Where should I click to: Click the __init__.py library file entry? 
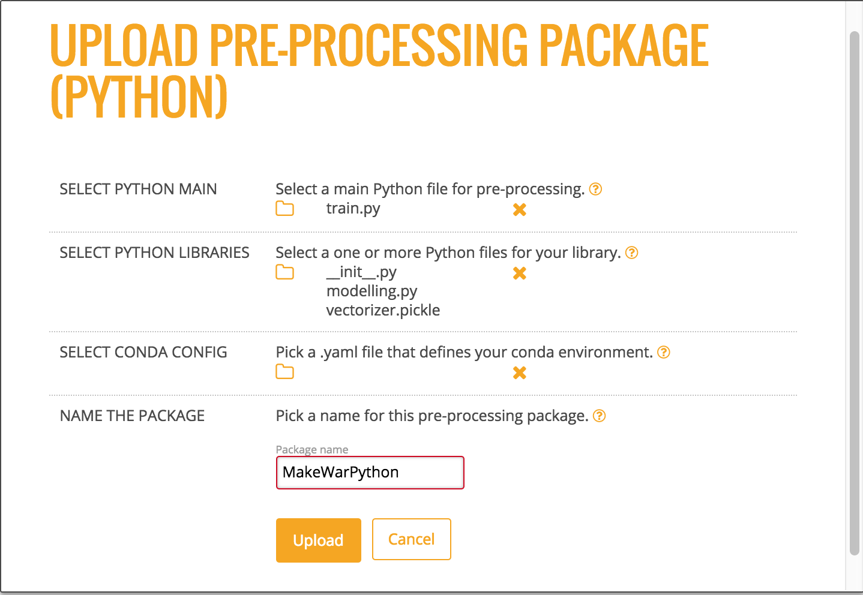point(361,272)
